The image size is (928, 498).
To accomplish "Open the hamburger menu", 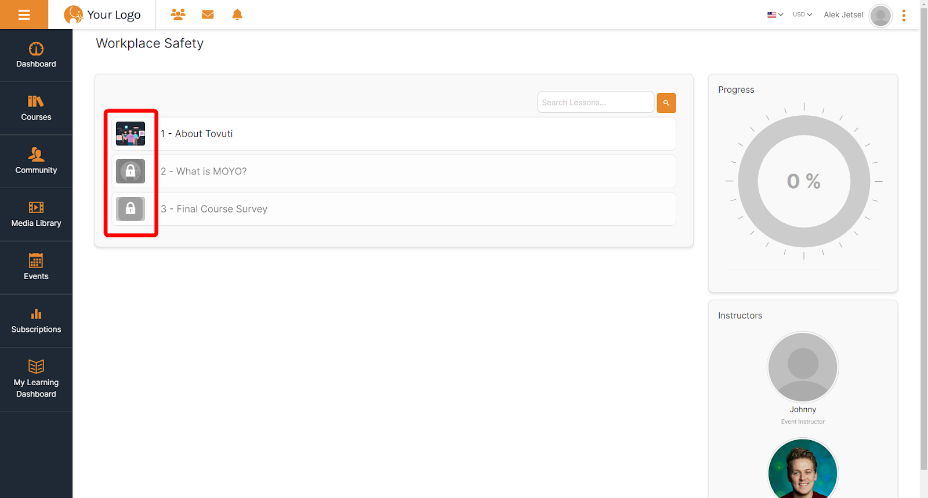I will click(24, 14).
